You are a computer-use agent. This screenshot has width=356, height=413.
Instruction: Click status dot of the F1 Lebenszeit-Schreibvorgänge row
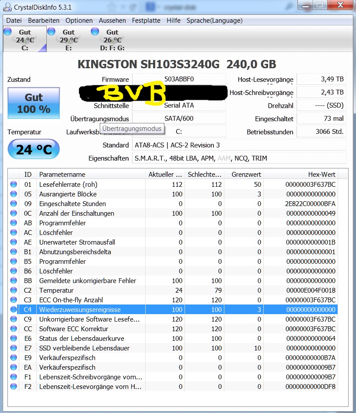(14, 377)
